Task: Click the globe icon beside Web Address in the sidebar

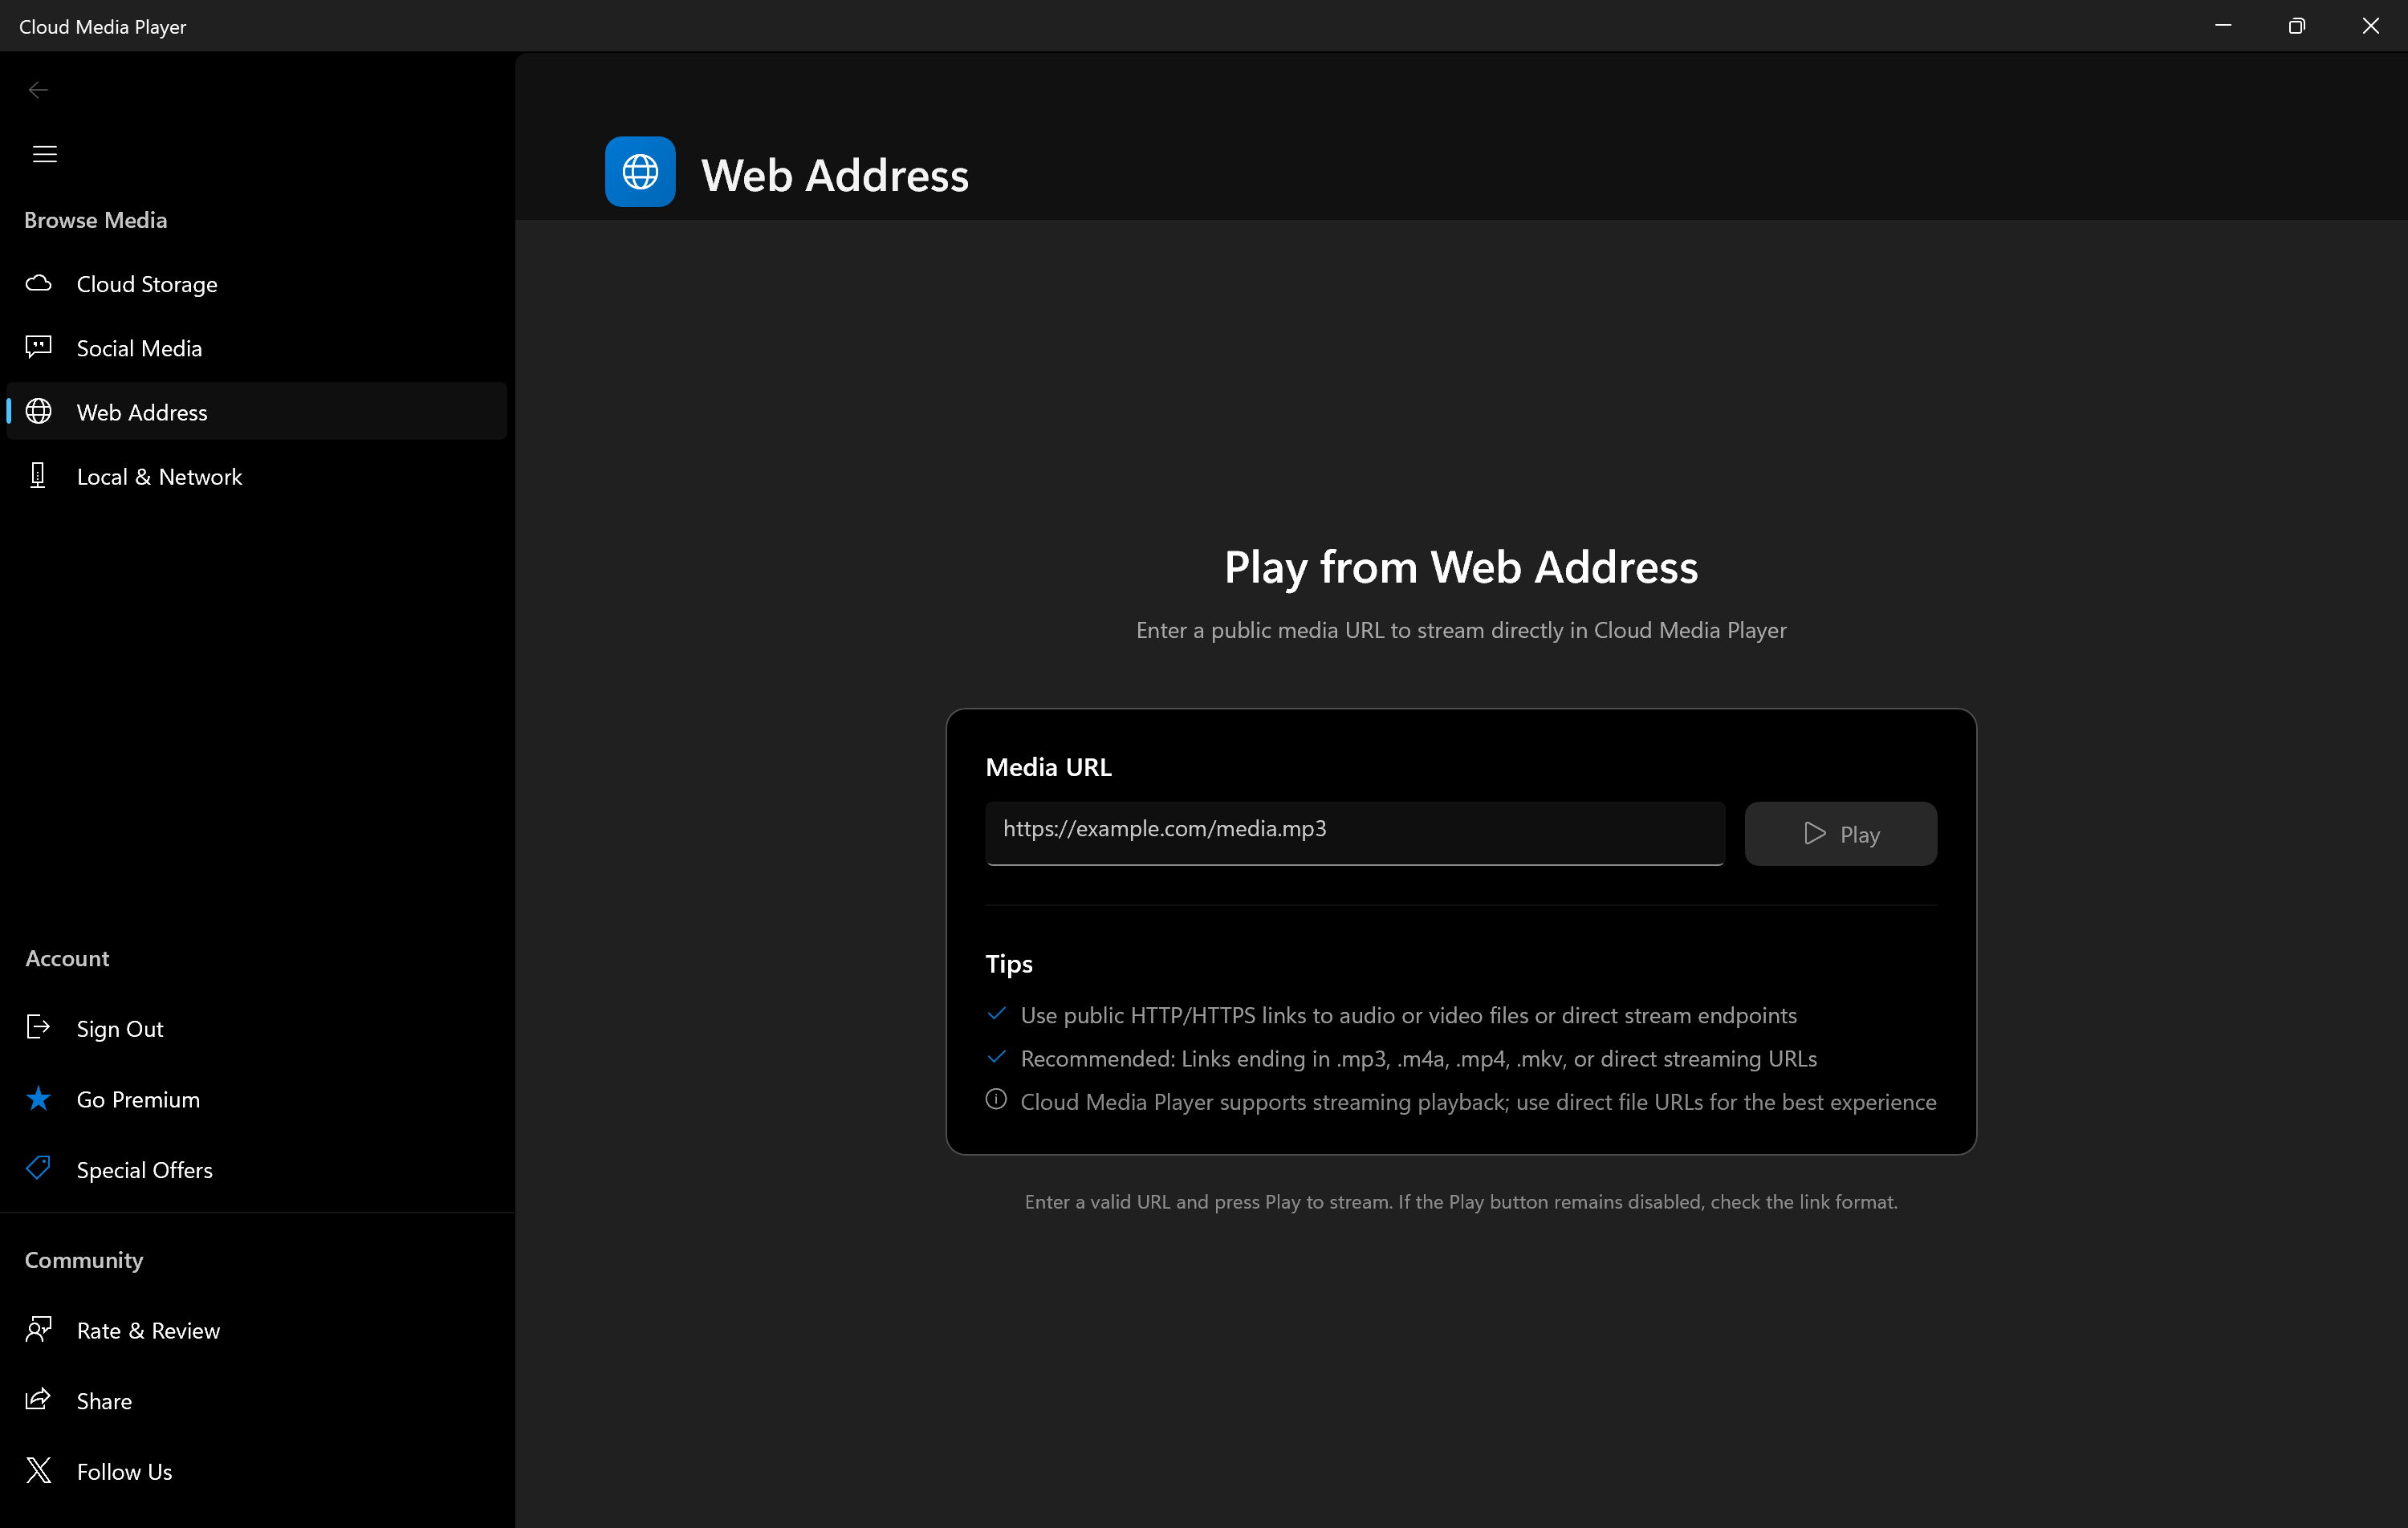Action: point(38,411)
